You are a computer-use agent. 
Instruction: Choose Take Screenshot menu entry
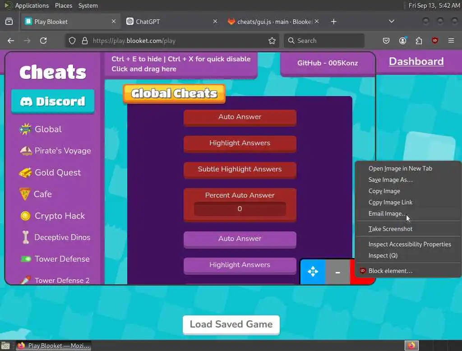point(408,229)
